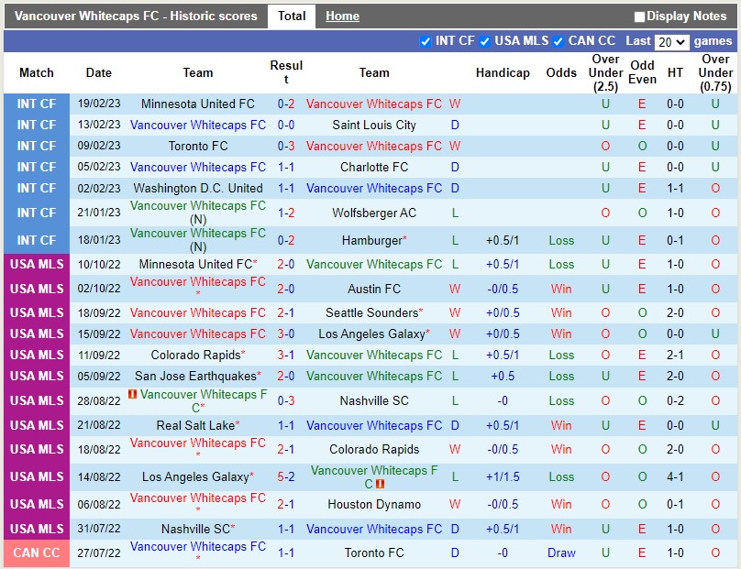The image size is (741, 569).
Task: Click the Over Under (2.5) header
Action: click(605, 72)
